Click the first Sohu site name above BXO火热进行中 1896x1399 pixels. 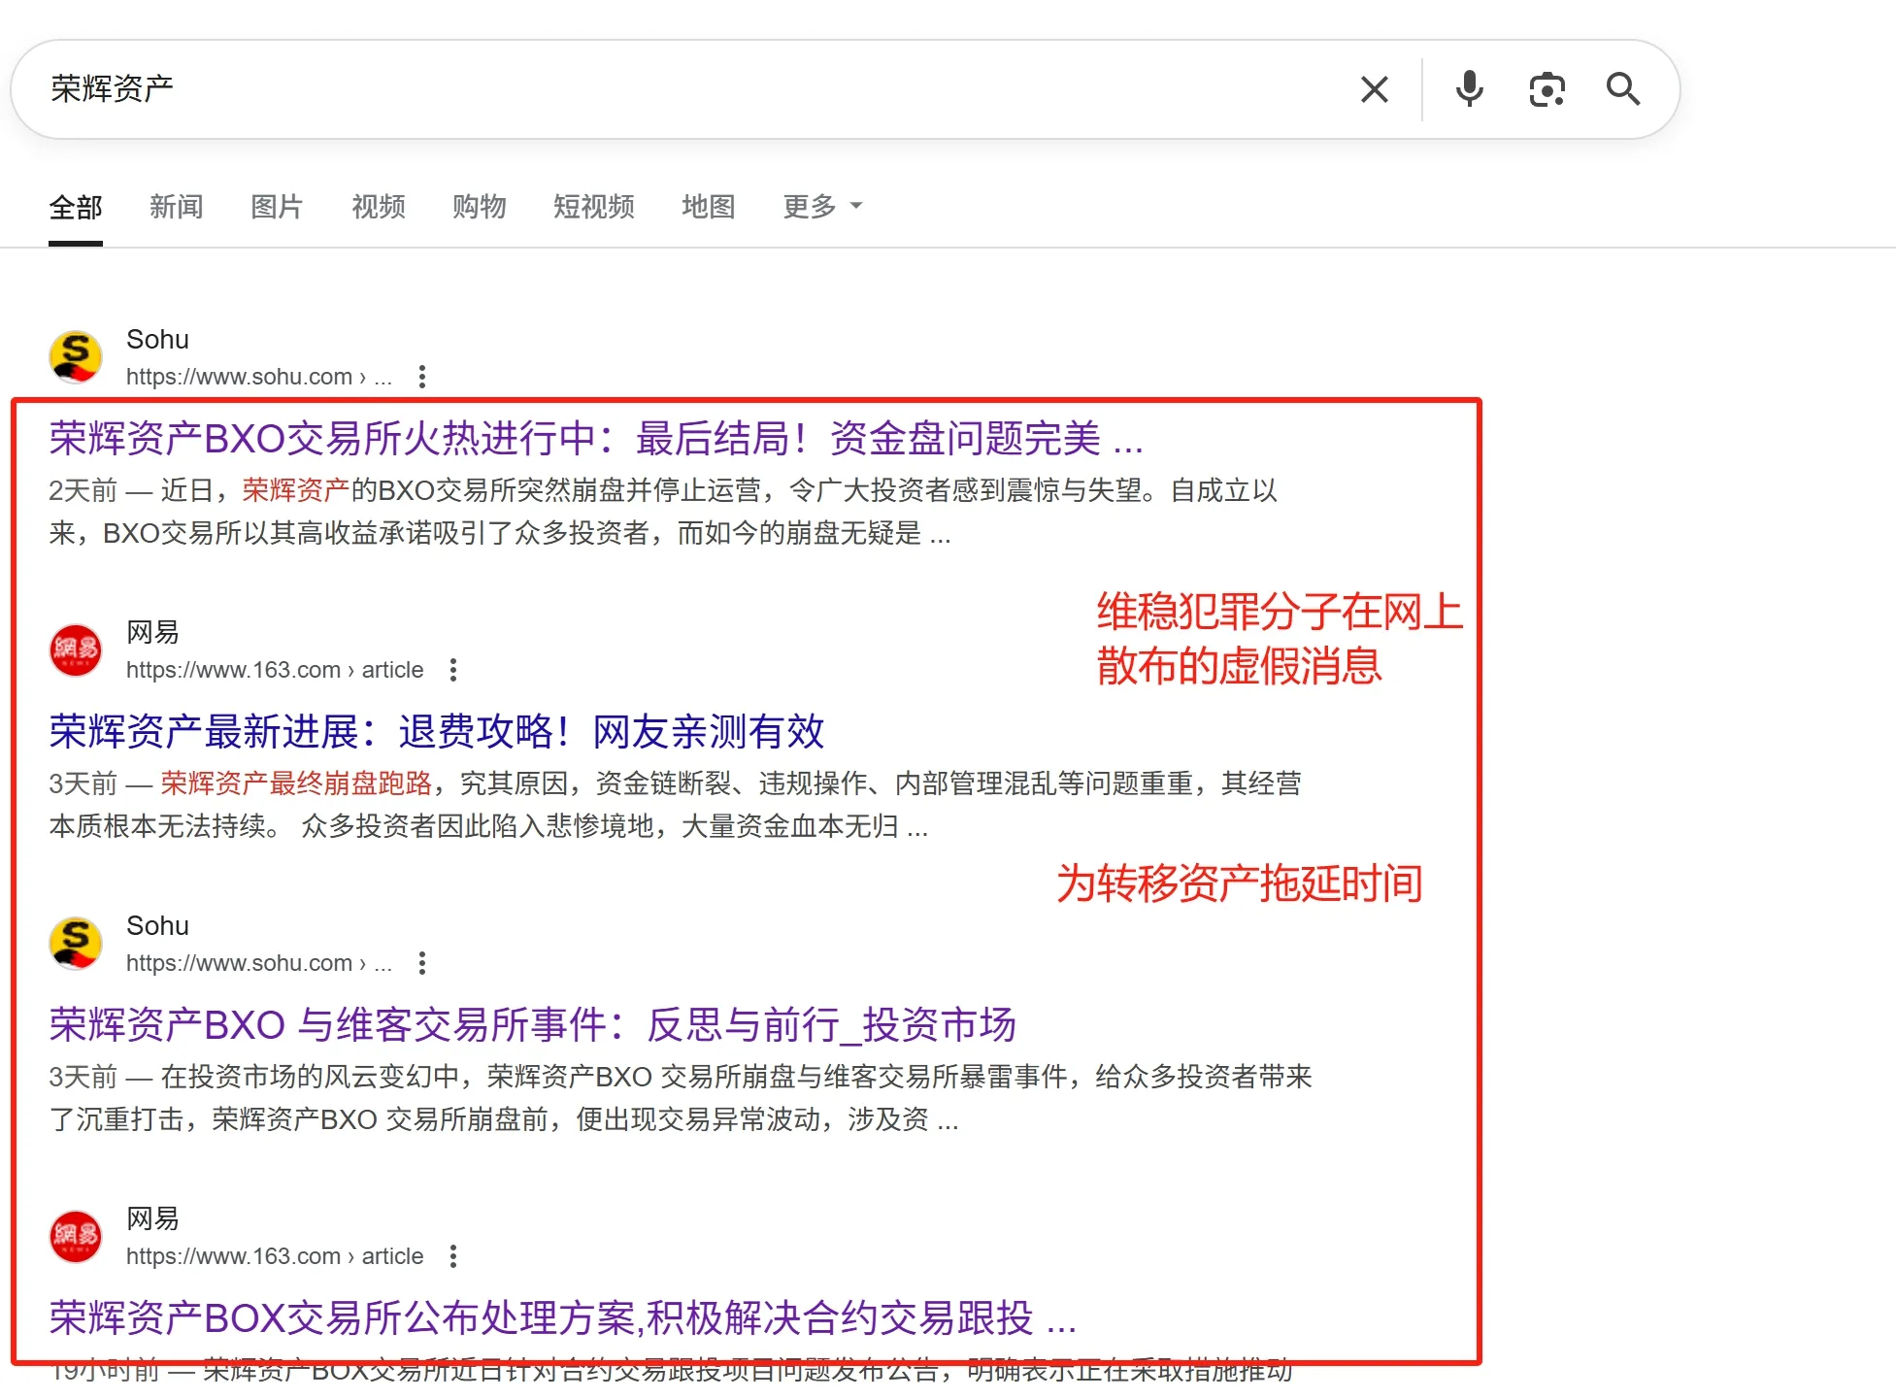[x=157, y=340]
